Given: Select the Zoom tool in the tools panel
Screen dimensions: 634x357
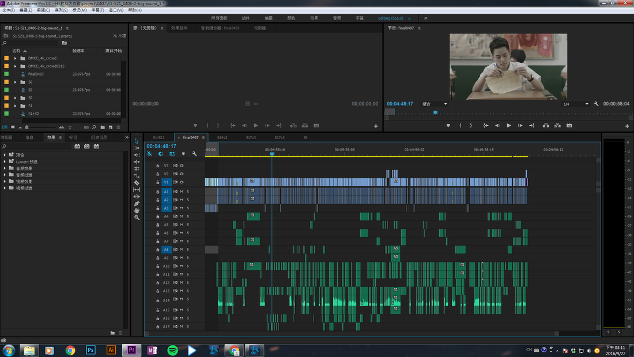Looking at the screenshot, I should point(137,217).
